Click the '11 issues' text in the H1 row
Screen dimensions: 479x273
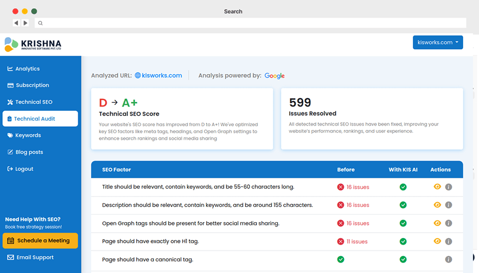[x=357, y=241]
